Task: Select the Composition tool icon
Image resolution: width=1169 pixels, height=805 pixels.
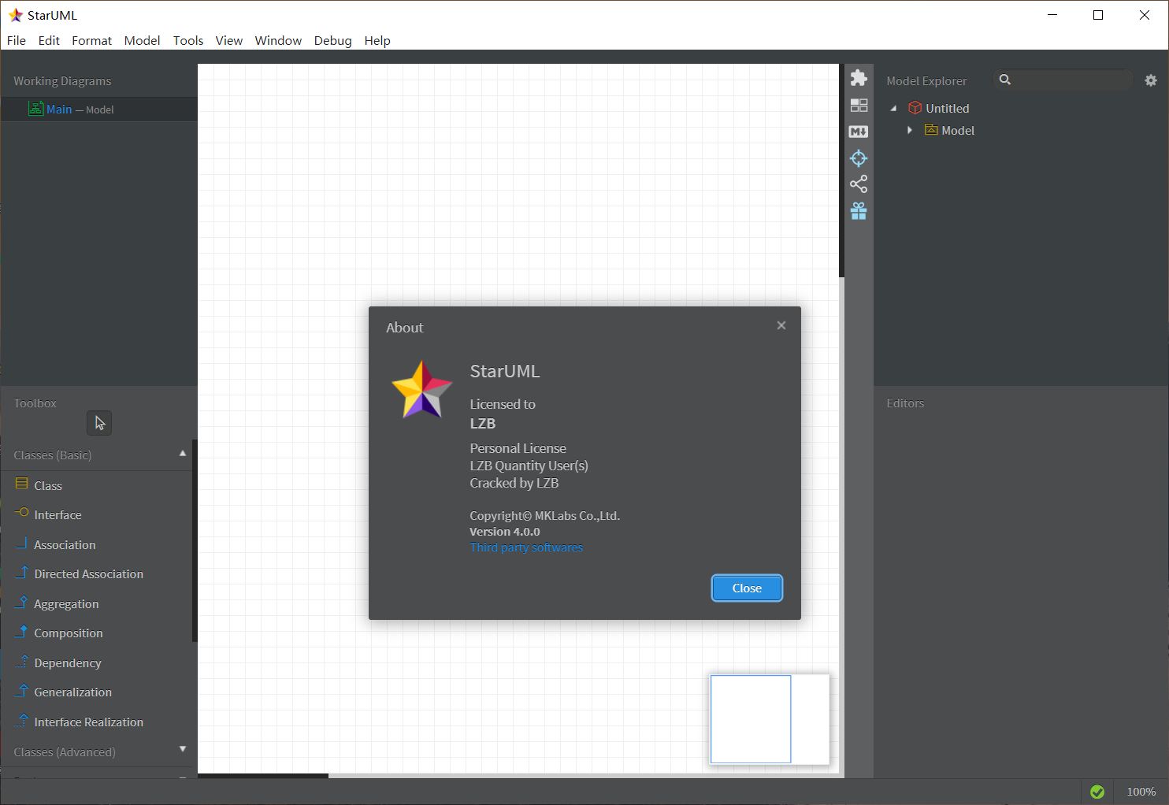Action: tap(22, 631)
